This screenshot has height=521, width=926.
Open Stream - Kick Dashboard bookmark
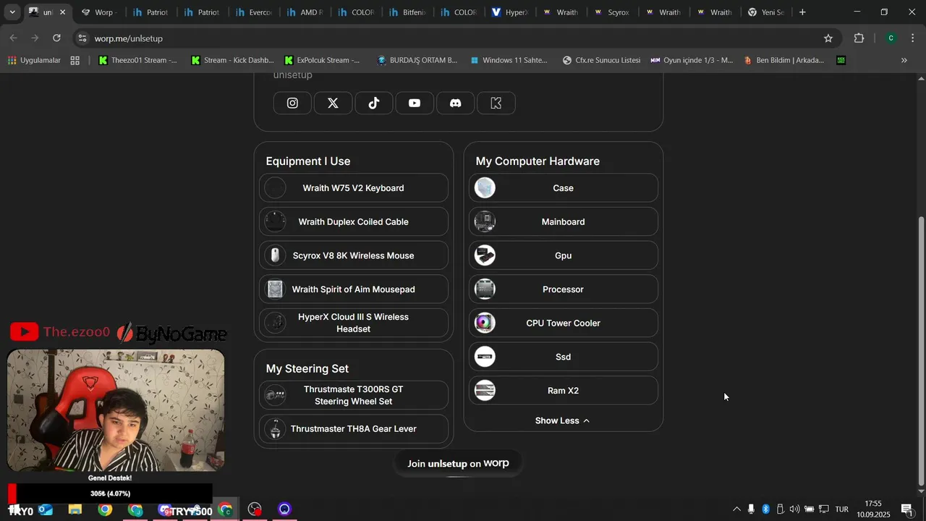point(232,60)
